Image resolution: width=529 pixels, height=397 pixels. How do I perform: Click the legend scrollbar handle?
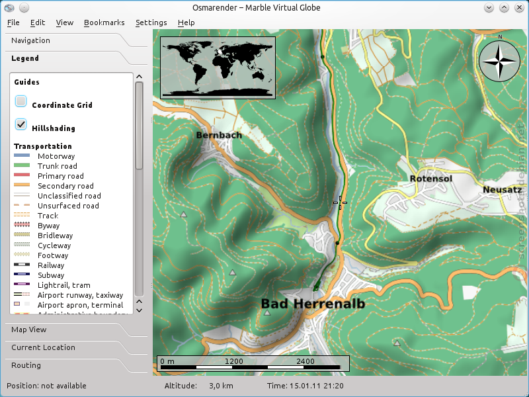pos(139,126)
